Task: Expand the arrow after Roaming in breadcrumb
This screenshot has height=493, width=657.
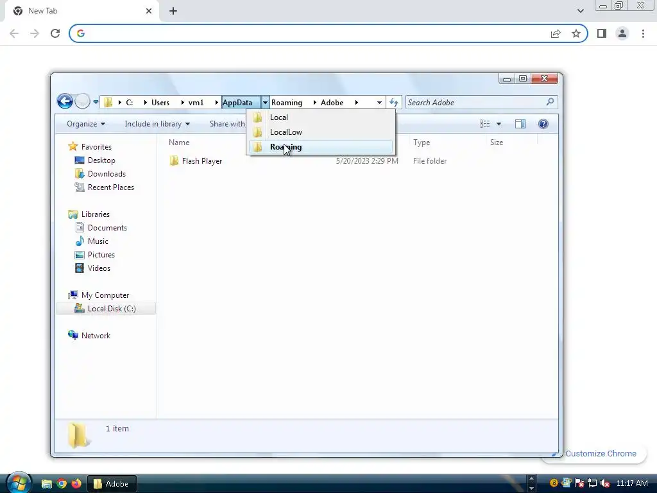Action: point(314,102)
